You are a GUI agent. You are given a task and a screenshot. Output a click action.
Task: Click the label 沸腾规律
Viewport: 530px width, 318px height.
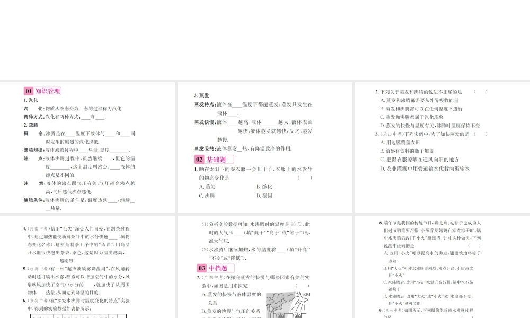click(34, 150)
